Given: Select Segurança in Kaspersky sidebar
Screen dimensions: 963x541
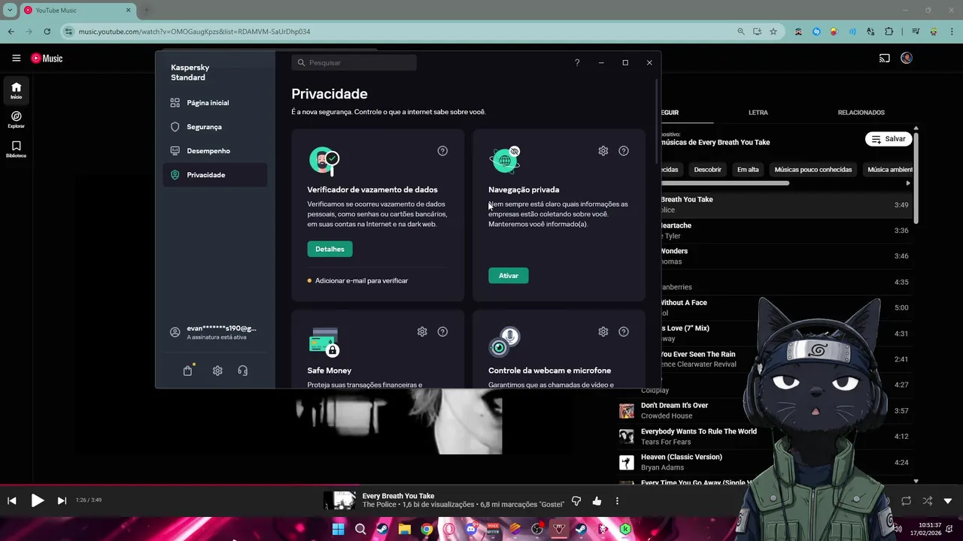Looking at the screenshot, I should coord(214,127).
